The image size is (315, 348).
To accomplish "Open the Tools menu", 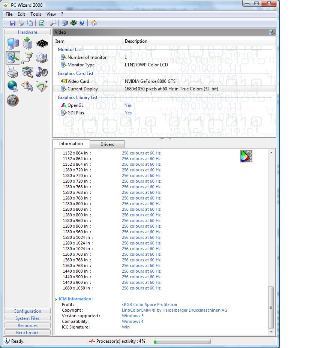I will click(36, 14).
